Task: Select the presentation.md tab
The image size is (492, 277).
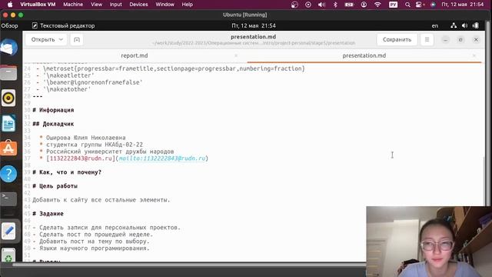Action: coord(364,55)
